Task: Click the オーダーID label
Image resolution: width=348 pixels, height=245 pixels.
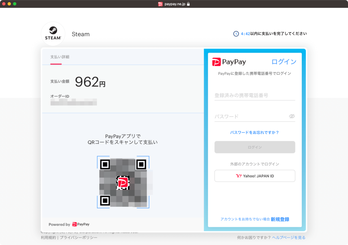Action: point(60,96)
